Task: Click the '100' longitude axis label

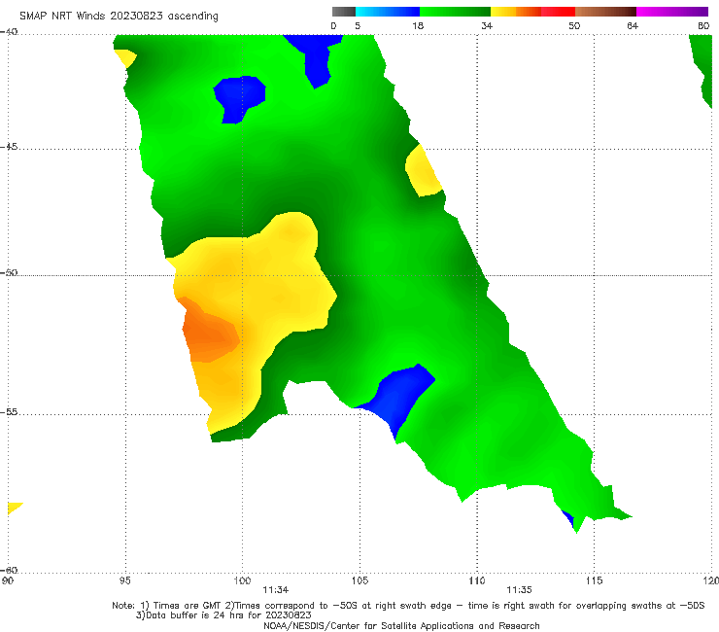Action: point(242,580)
